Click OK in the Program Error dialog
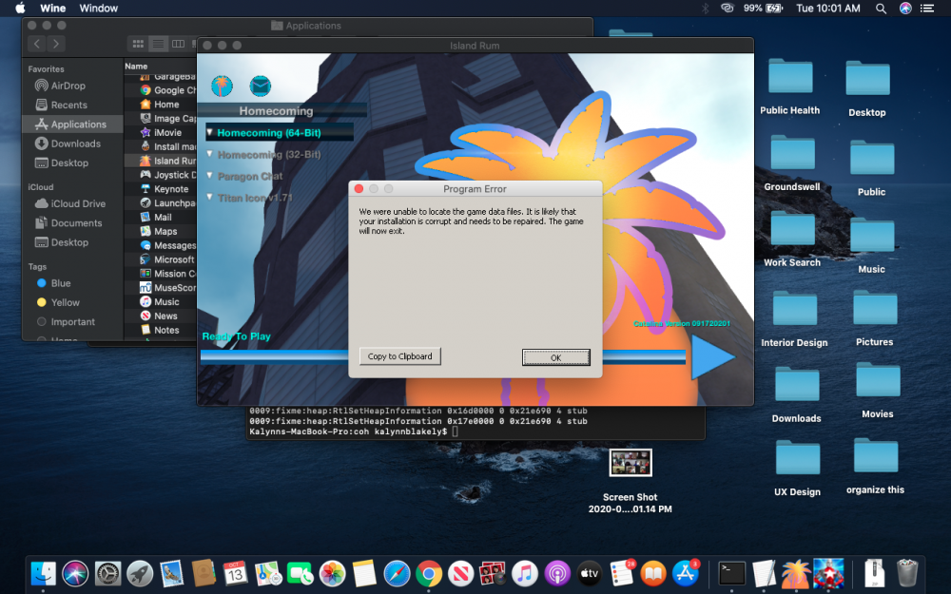 [x=555, y=357]
